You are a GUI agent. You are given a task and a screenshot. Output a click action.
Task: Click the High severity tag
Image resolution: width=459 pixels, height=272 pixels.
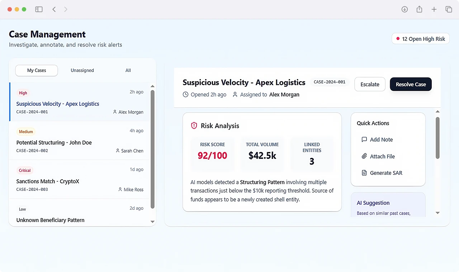tap(23, 93)
